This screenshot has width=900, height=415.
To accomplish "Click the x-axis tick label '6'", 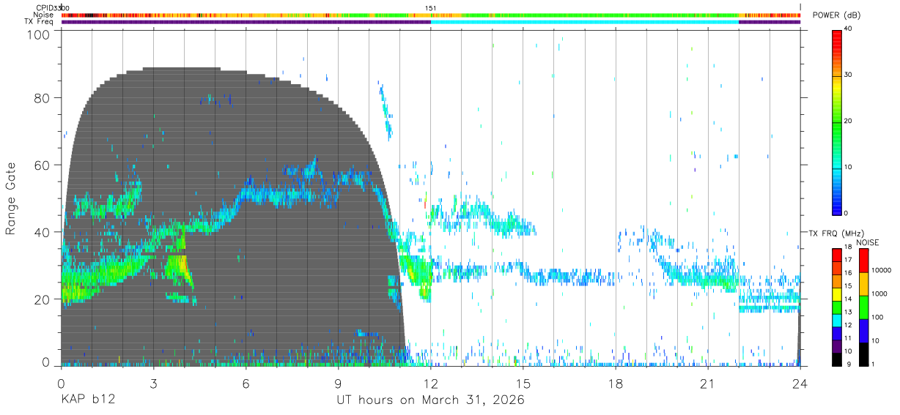I will (x=246, y=384).
